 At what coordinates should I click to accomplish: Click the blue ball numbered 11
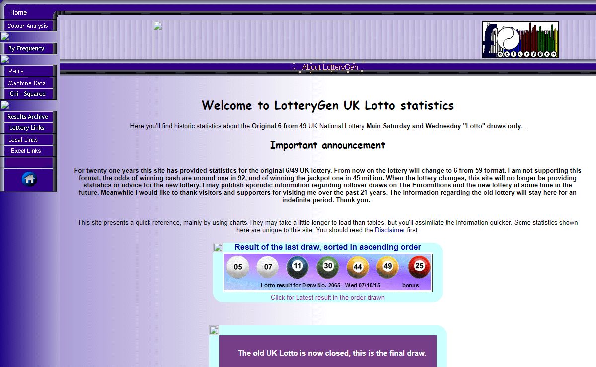(x=298, y=267)
